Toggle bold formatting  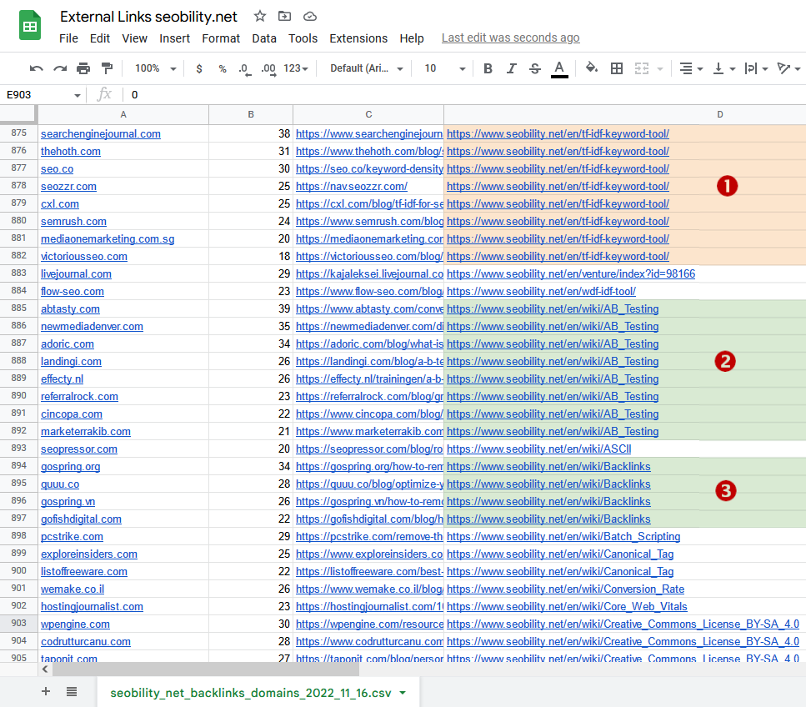pos(488,68)
